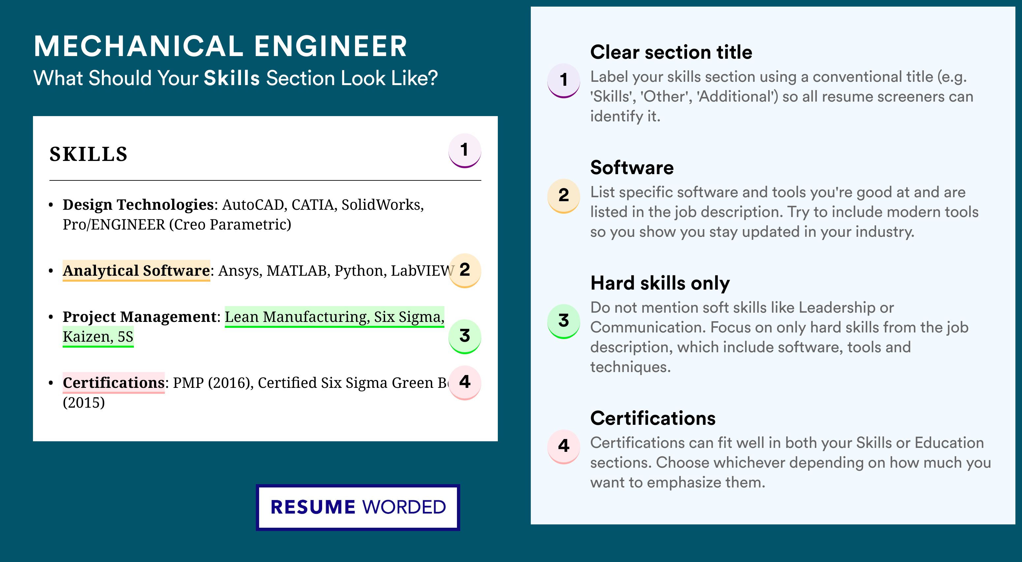Click the Software tip heading
The image size is (1022, 562).
(632, 168)
